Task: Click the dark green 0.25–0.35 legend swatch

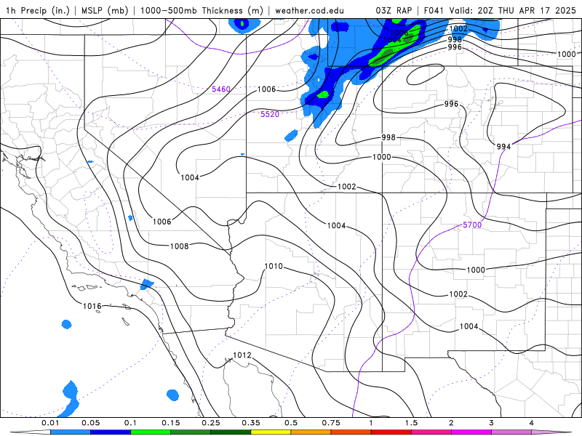Action: coord(231,432)
